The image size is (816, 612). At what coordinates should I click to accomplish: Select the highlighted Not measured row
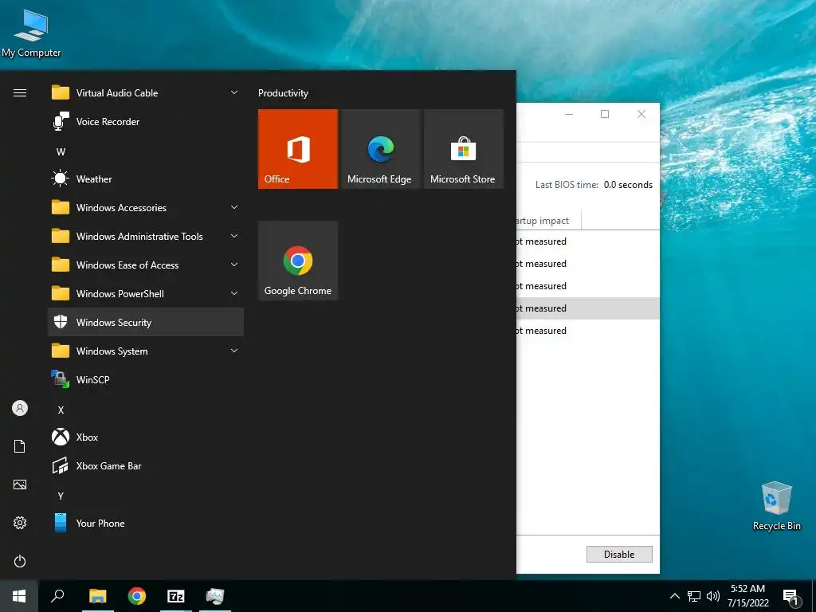click(x=588, y=308)
